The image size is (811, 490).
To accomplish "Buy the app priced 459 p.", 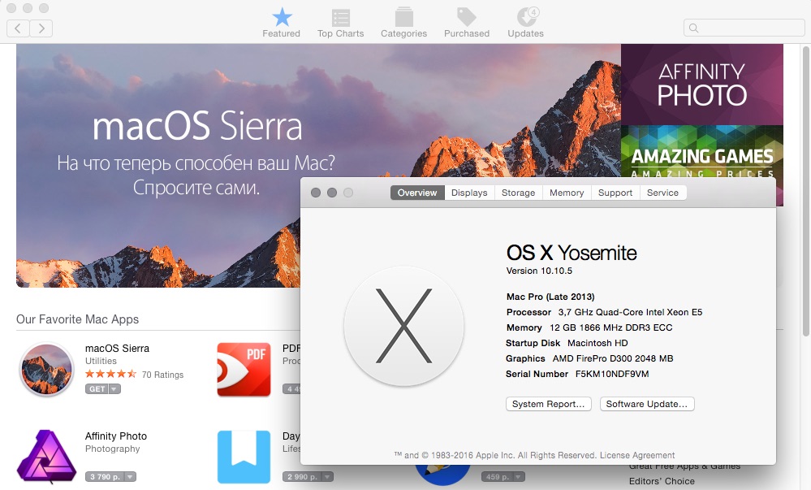I will [x=497, y=476].
